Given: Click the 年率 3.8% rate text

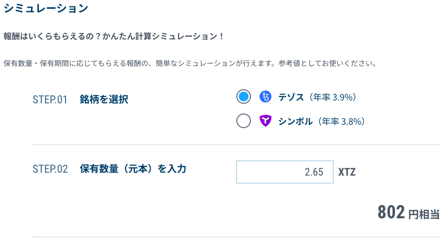Looking at the screenshot, I should click(x=340, y=121).
